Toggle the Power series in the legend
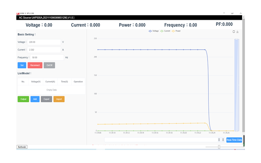Image resolution: width=261 pixels, height=163 pixels. (176, 31)
